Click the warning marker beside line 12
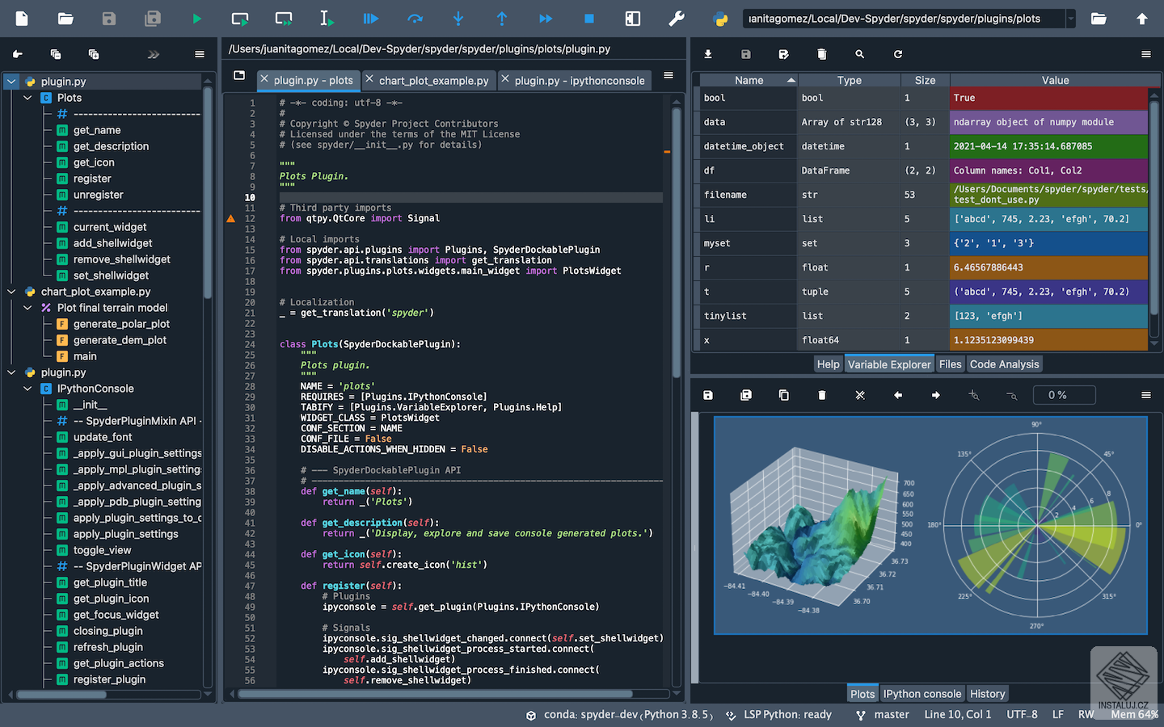Image resolution: width=1164 pixels, height=727 pixels. tap(230, 219)
